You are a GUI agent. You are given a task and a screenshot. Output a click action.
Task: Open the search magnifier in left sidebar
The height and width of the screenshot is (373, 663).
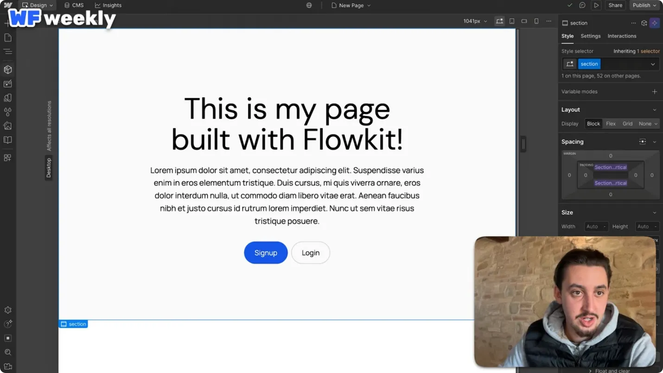click(x=8, y=352)
